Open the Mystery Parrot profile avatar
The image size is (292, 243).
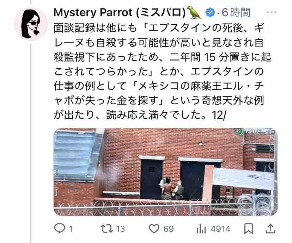pos(31,24)
